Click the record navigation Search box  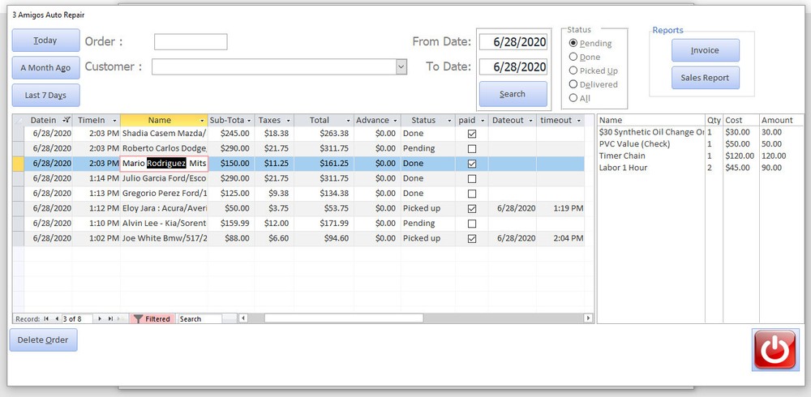click(200, 319)
